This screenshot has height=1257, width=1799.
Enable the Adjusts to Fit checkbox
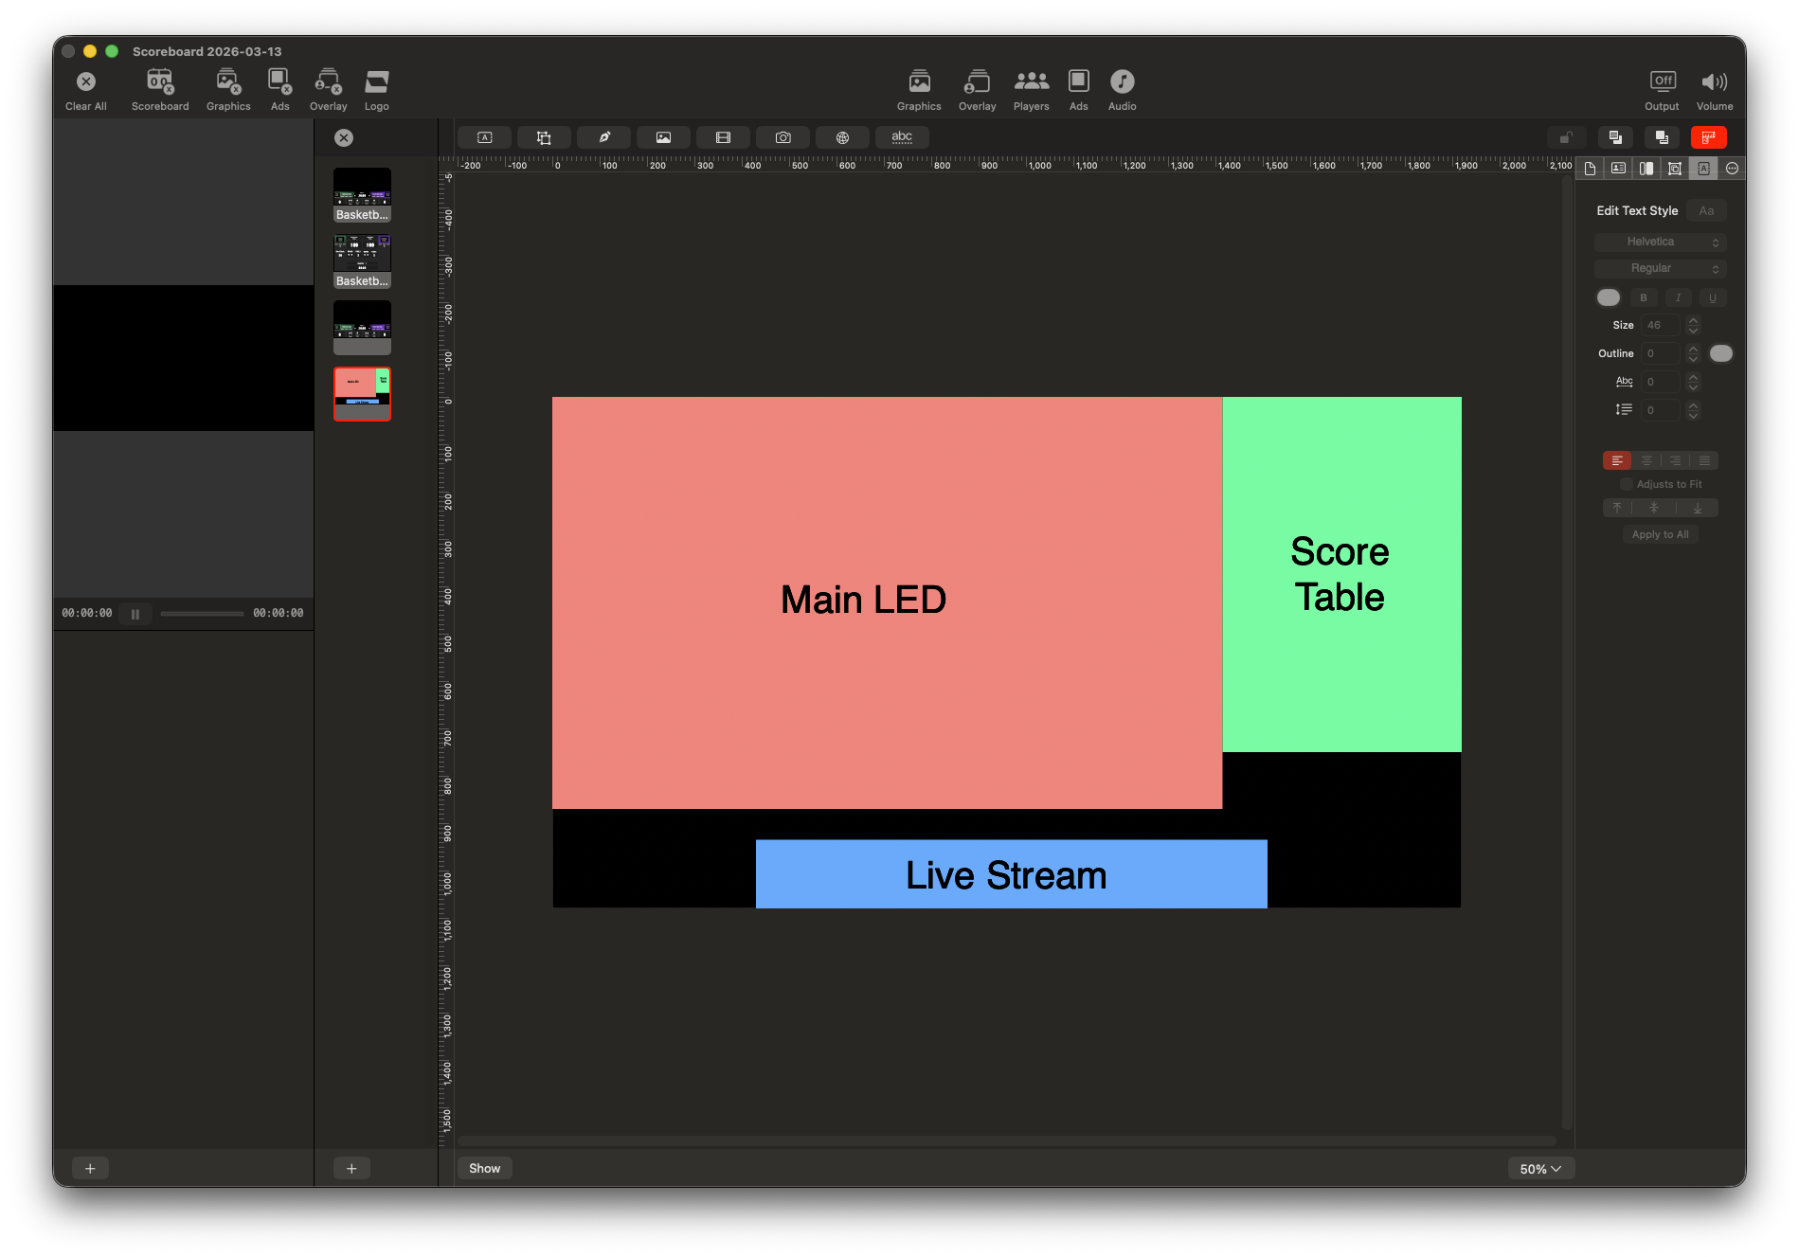coord(1626,484)
